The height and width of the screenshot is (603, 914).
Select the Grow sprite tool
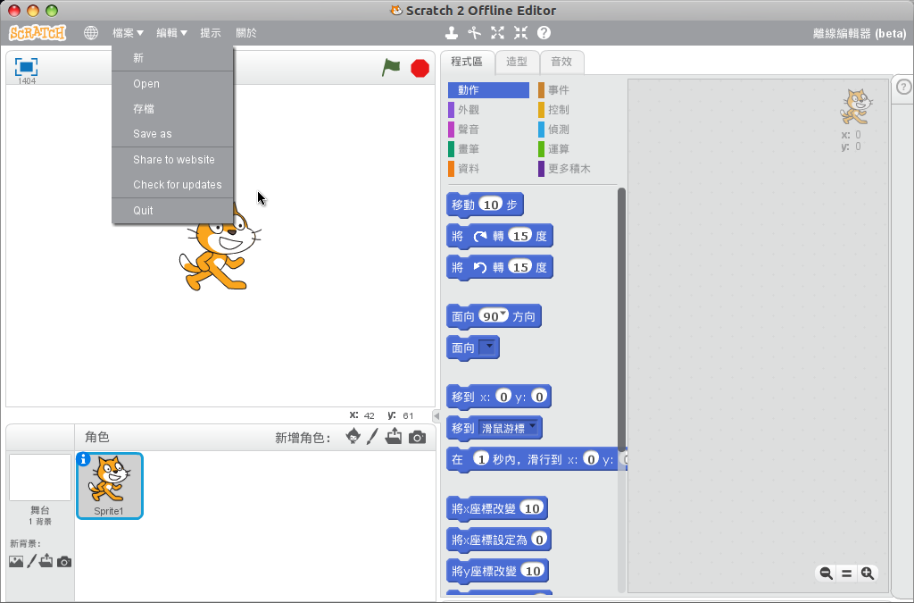[x=497, y=33]
